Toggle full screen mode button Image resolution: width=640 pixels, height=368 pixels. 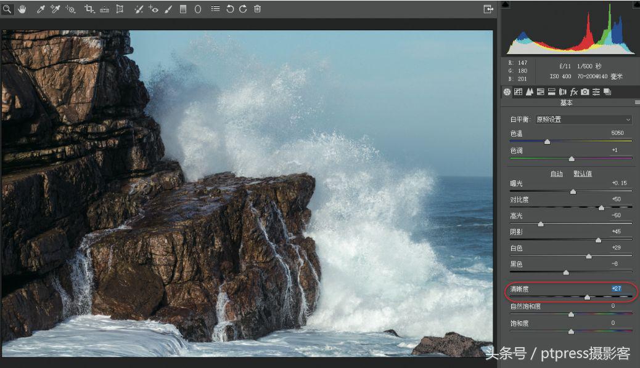pyautogui.click(x=488, y=9)
